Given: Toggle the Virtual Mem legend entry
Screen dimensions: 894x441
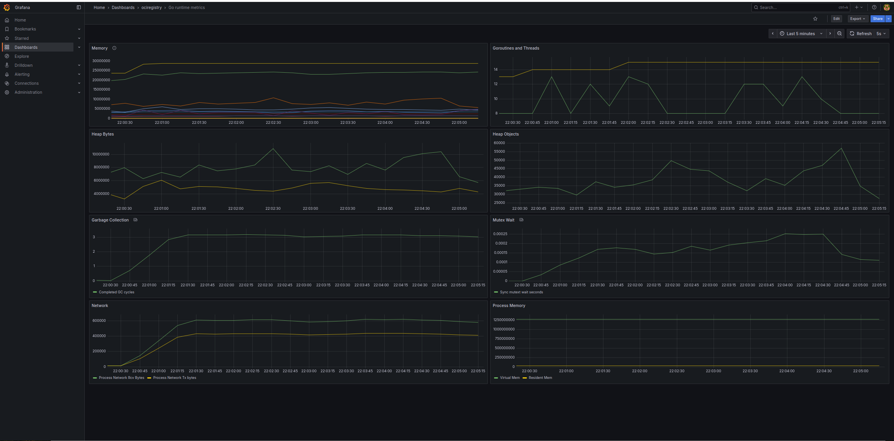Looking at the screenshot, I should click(x=509, y=378).
